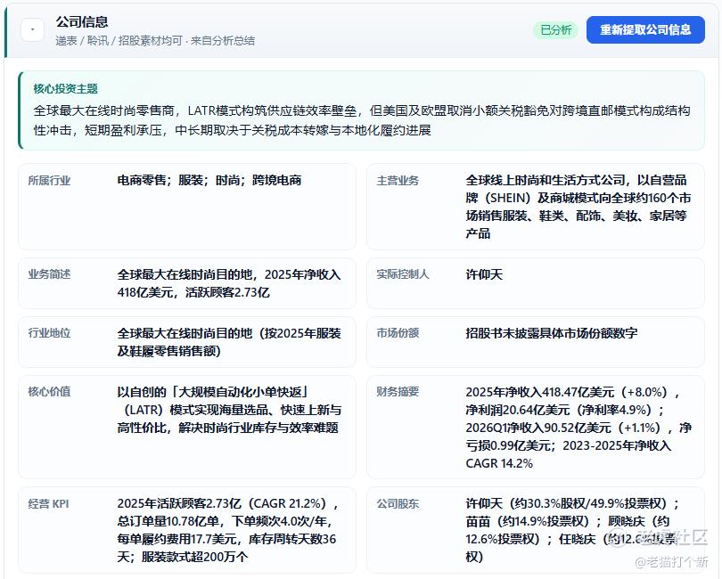Click the 核心投资主题 heading
This screenshot has height=579, width=722.
point(65,88)
